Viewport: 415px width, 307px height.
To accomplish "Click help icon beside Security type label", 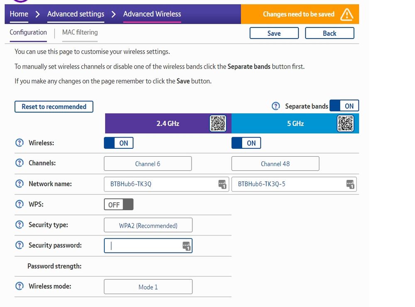I will coord(20,224).
